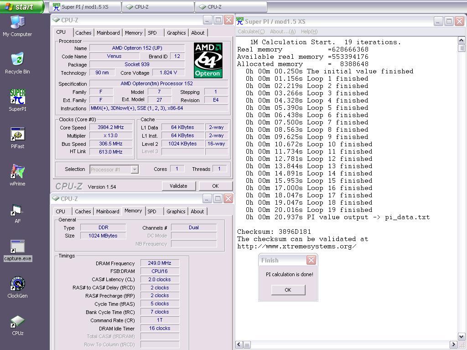467x350 pixels.
Task: Open Mainboard tab in upper CPU-Z window
Action: pos(108,33)
